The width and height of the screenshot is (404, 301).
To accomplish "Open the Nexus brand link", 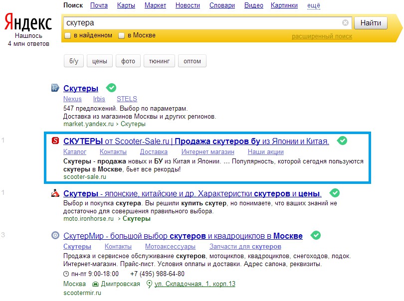I will tap(72, 99).
